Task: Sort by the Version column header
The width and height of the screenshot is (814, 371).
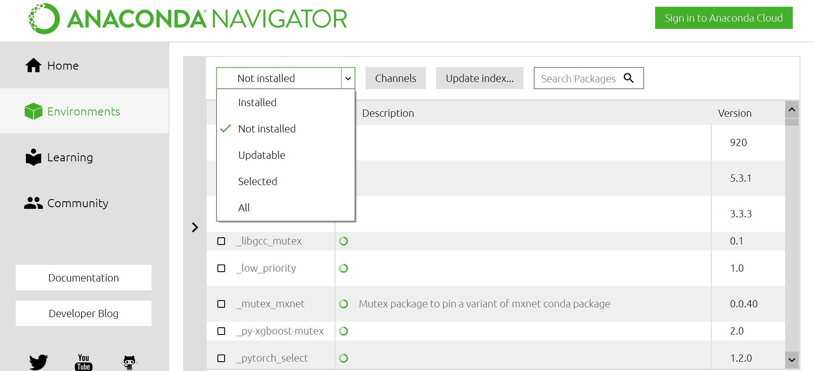Action: click(735, 113)
